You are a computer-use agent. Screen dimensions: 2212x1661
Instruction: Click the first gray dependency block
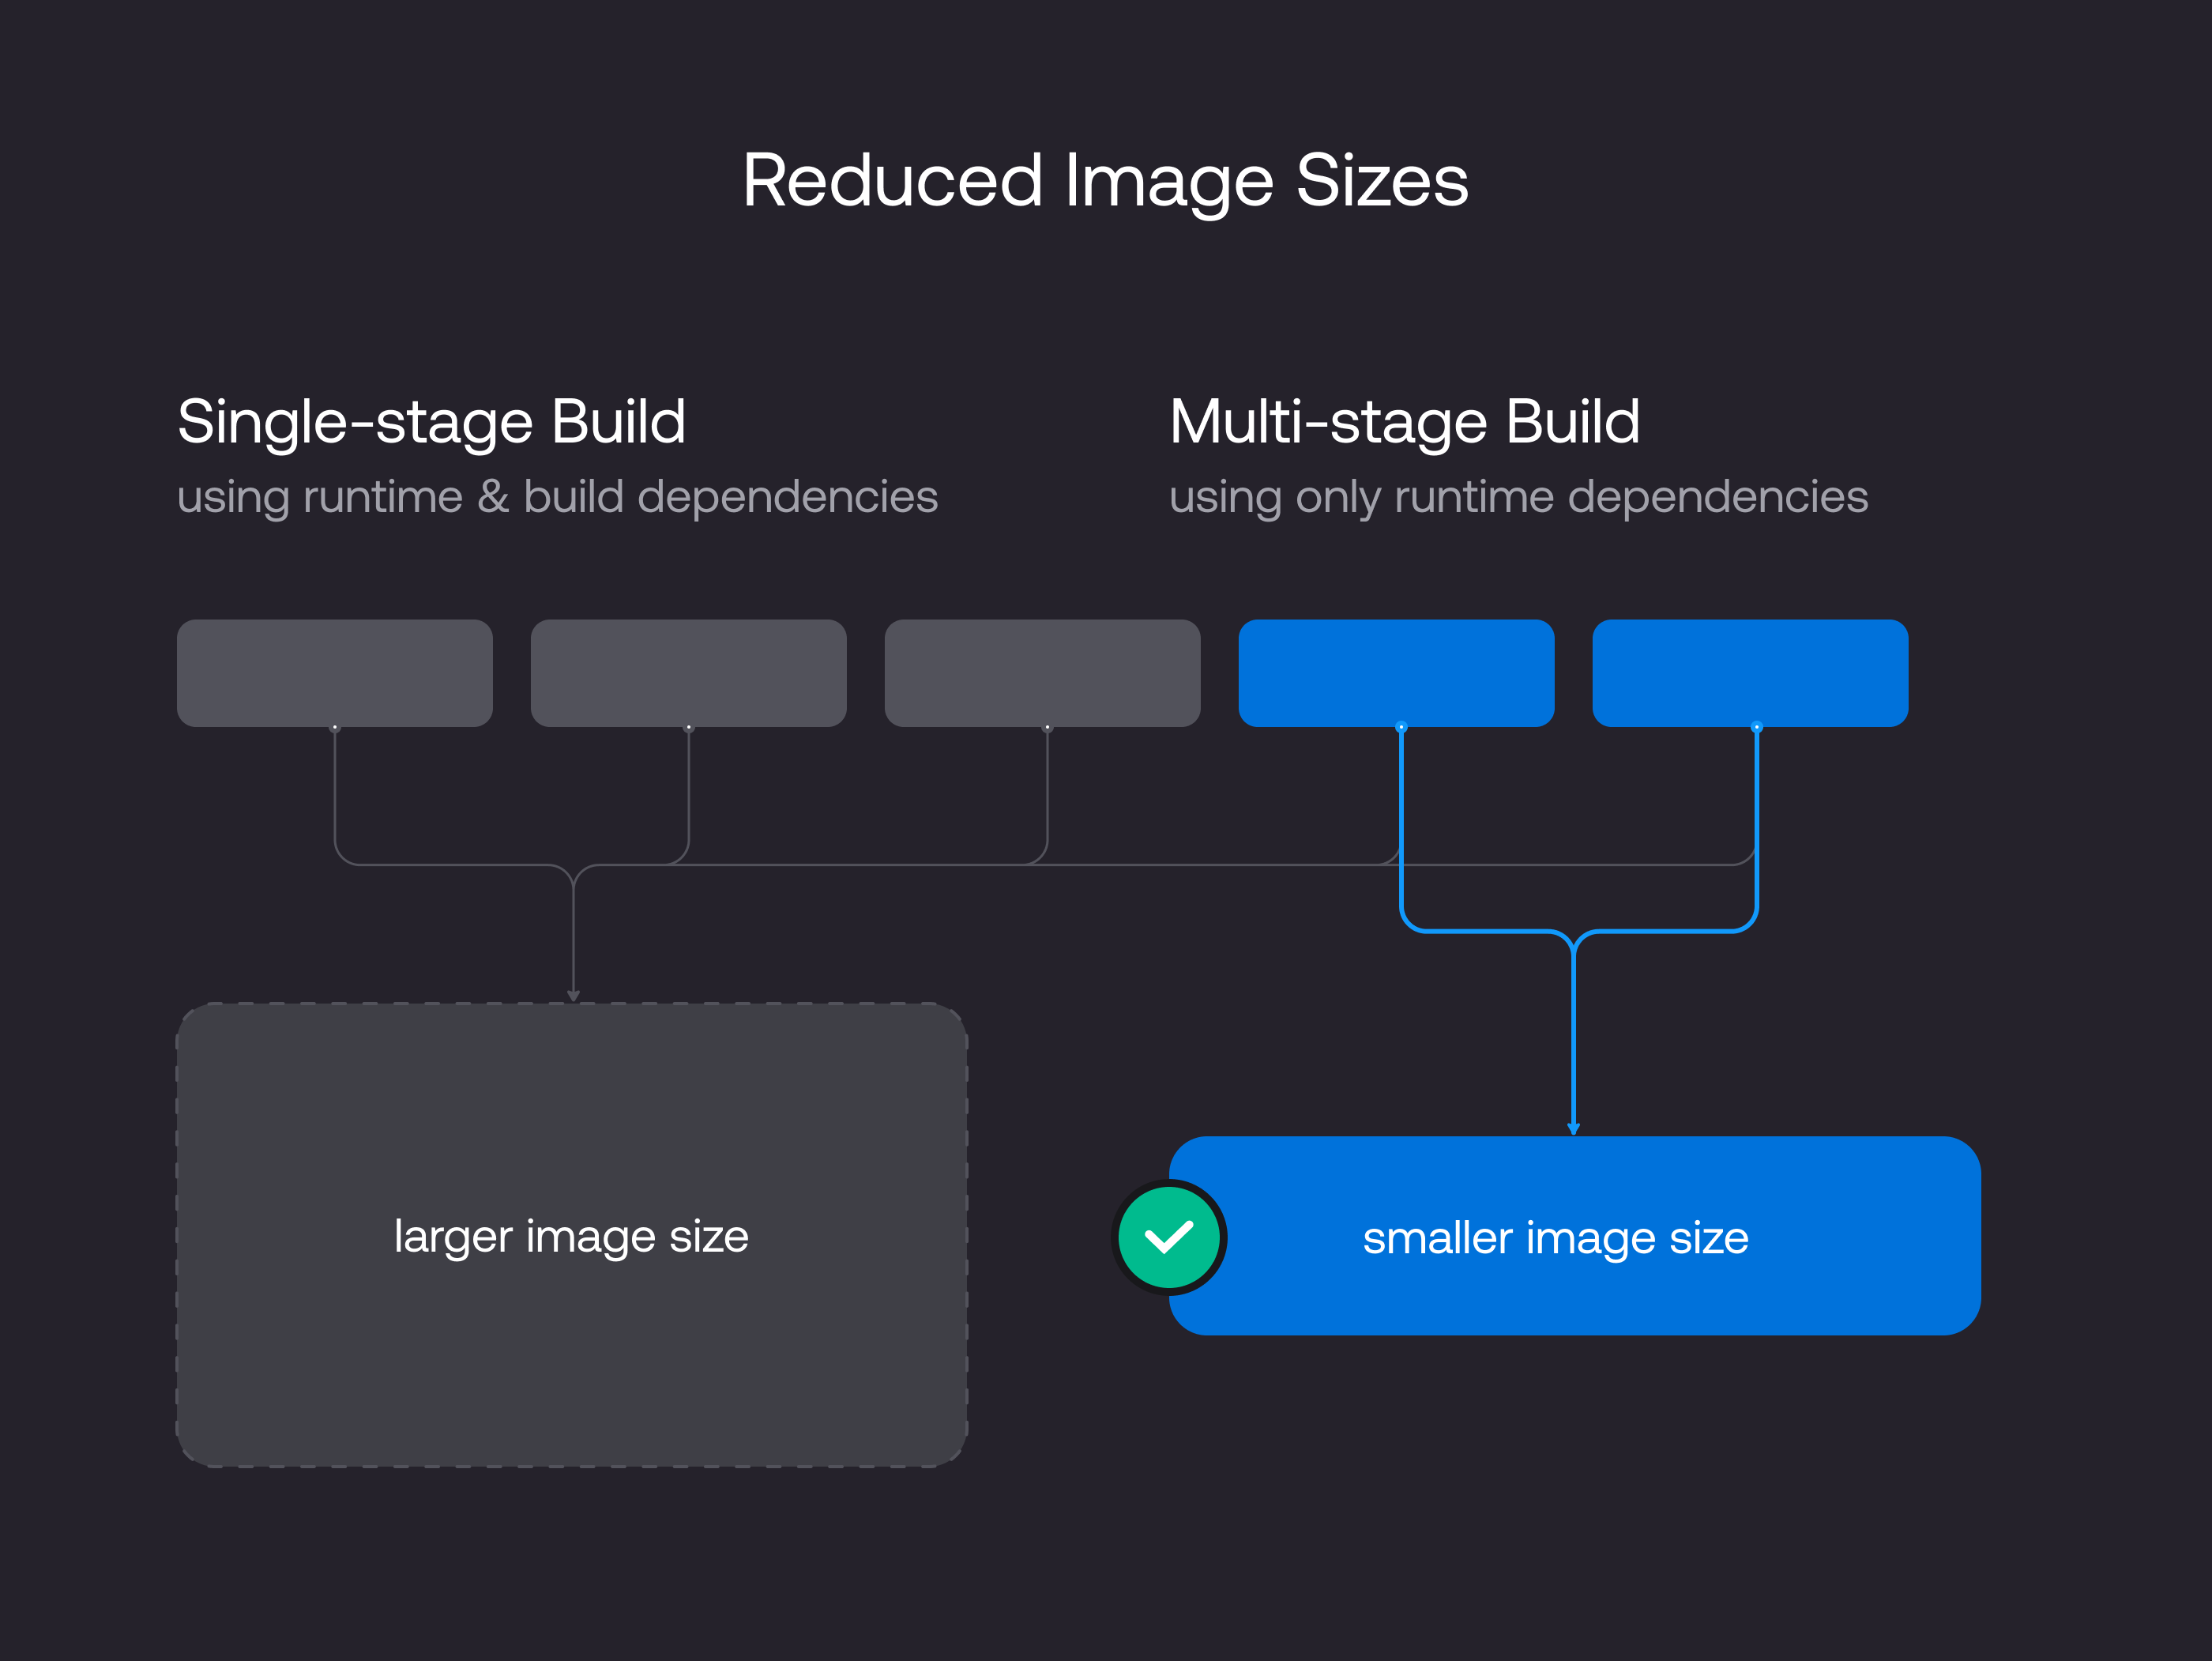[334, 672]
